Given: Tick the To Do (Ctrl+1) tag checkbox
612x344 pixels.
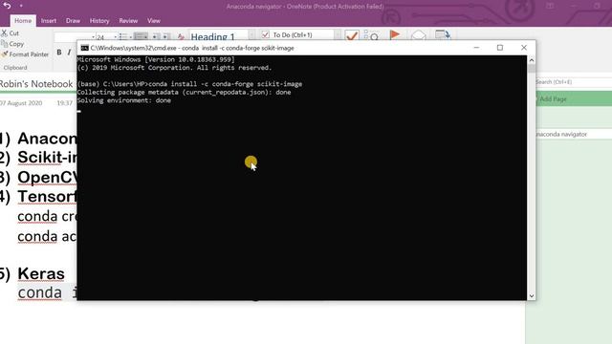Looking at the screenshot, I should click(x=266, y=34).
